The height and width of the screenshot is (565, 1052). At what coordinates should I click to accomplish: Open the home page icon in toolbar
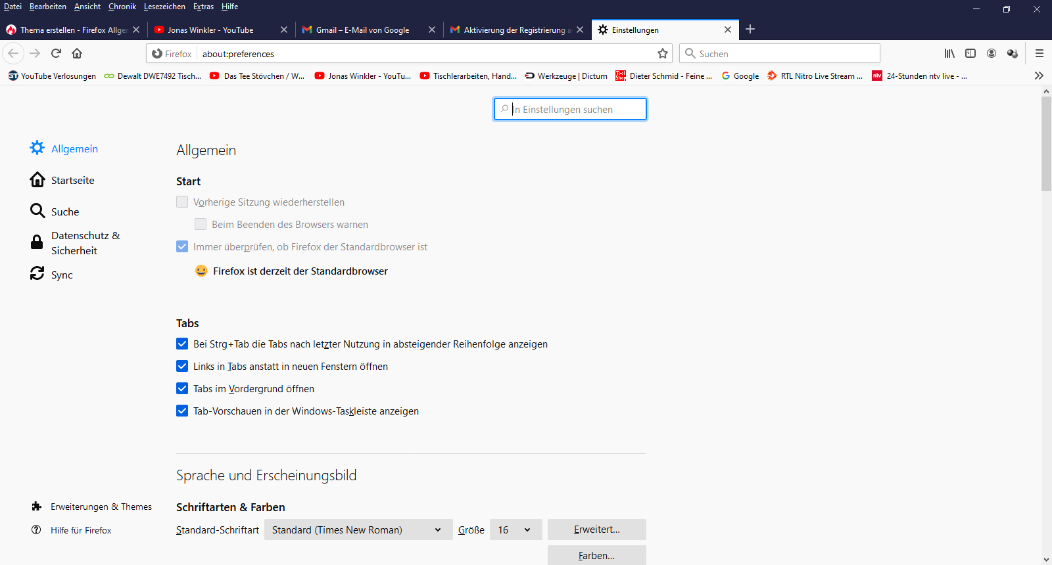point(77,53)
